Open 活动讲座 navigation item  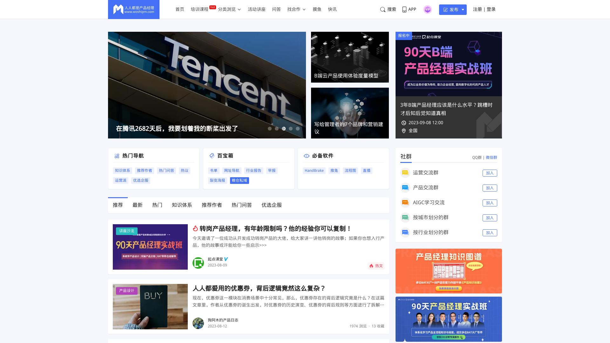coord(257,10)
